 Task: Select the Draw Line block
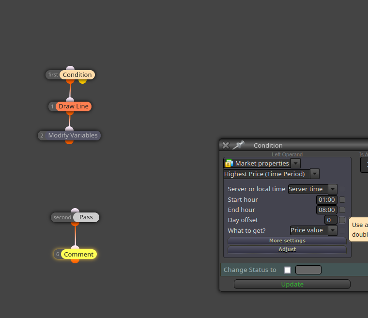(x=74, y=106)
